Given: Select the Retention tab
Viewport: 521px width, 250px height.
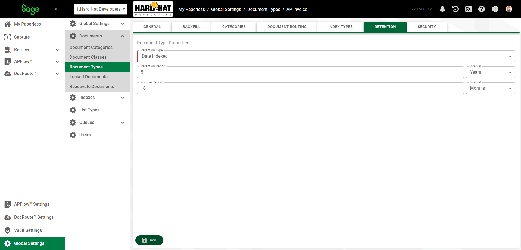Looking at the screenshot, I should click(x=385, y=27).
